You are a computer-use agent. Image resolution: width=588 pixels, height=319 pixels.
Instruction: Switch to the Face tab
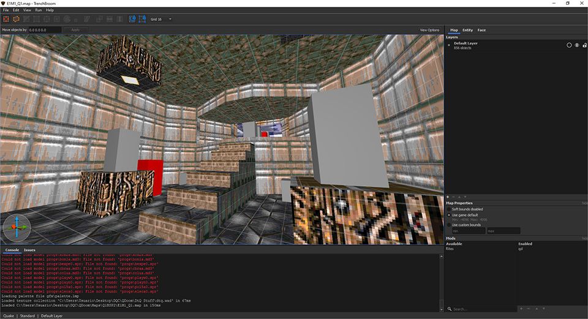[482, 29]
